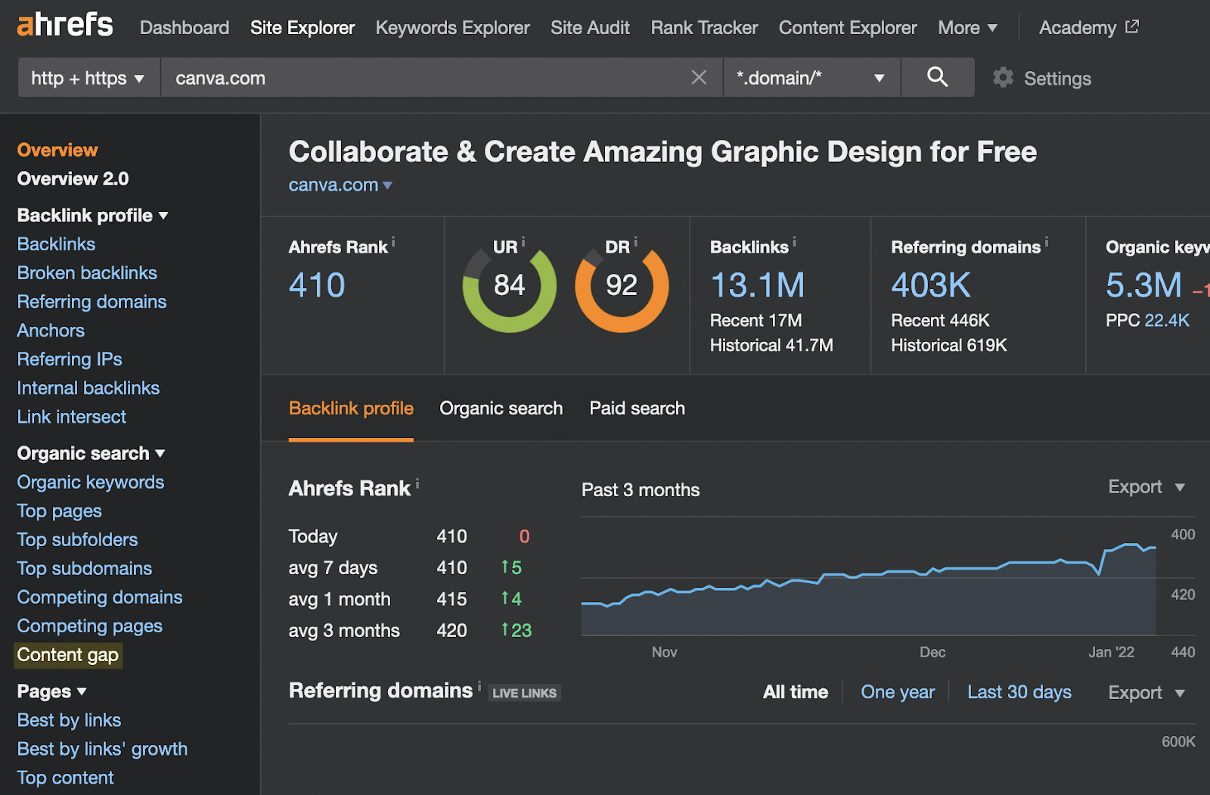Click the DR 92 gauge ring
This screenshot has width=1210, height=795.
622,286
